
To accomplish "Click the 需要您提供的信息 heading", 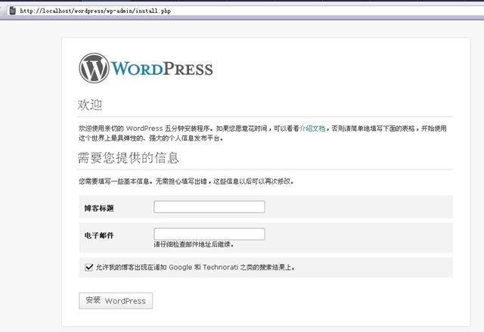I will pyautogui.click(x=128, y=157).
